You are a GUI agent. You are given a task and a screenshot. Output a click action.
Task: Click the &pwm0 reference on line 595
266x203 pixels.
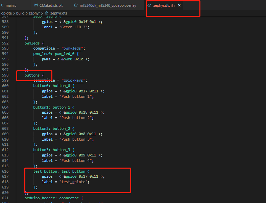[x=67, y=59]
